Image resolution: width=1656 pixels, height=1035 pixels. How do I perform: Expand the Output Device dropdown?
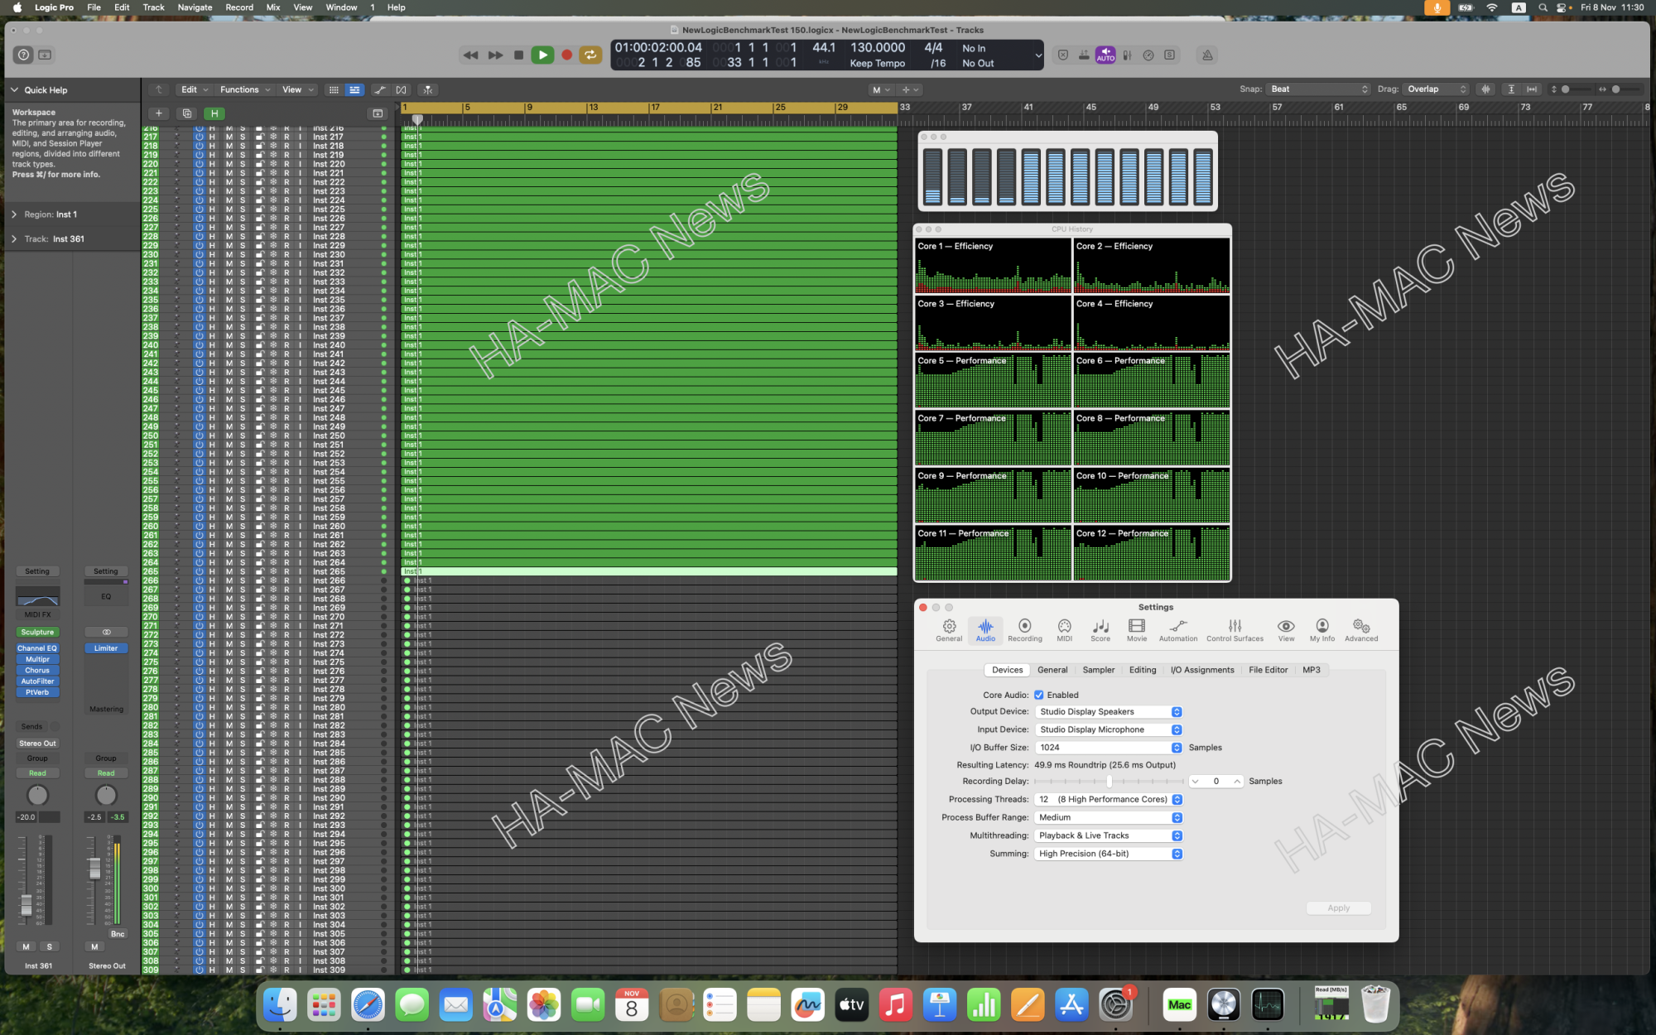click(1177, 712)
